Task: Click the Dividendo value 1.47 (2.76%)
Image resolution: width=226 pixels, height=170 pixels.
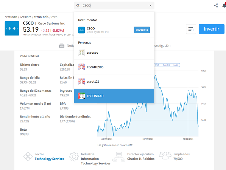Action: coord(67,121)
